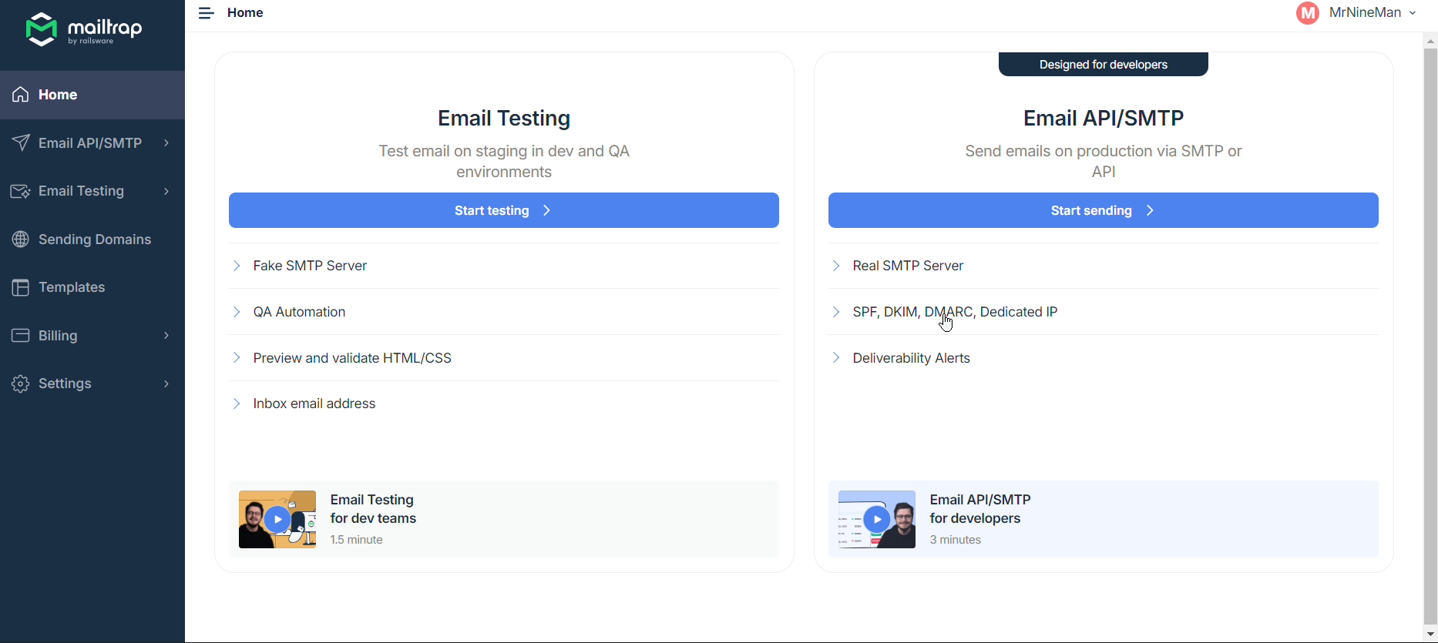The width and height of the screenshot is (1438, 643).
Task: Click the MrNineMan username
Action: pos(1365,13)
